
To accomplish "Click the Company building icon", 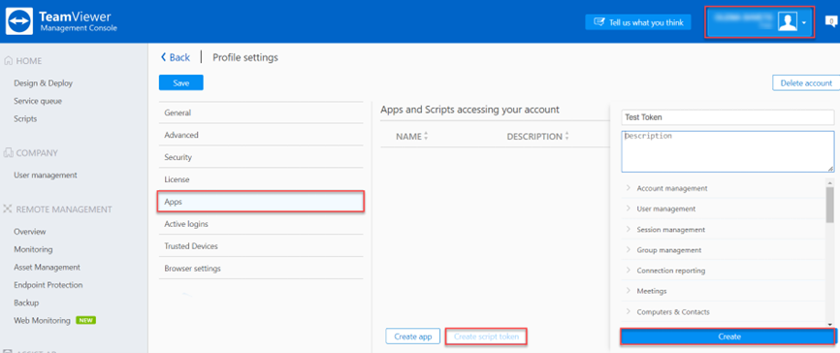I will click(x=8, y=153).
